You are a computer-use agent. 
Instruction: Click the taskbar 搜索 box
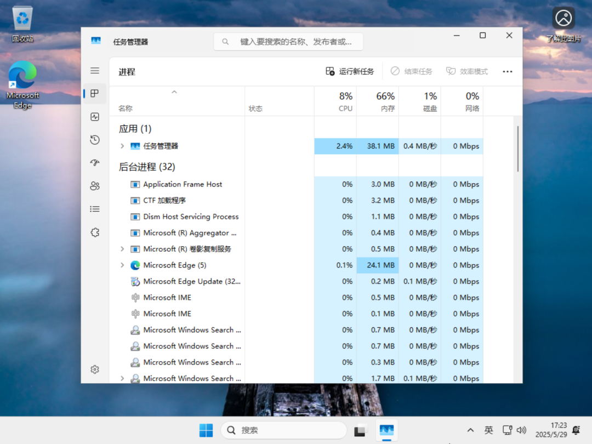(283, 430)
